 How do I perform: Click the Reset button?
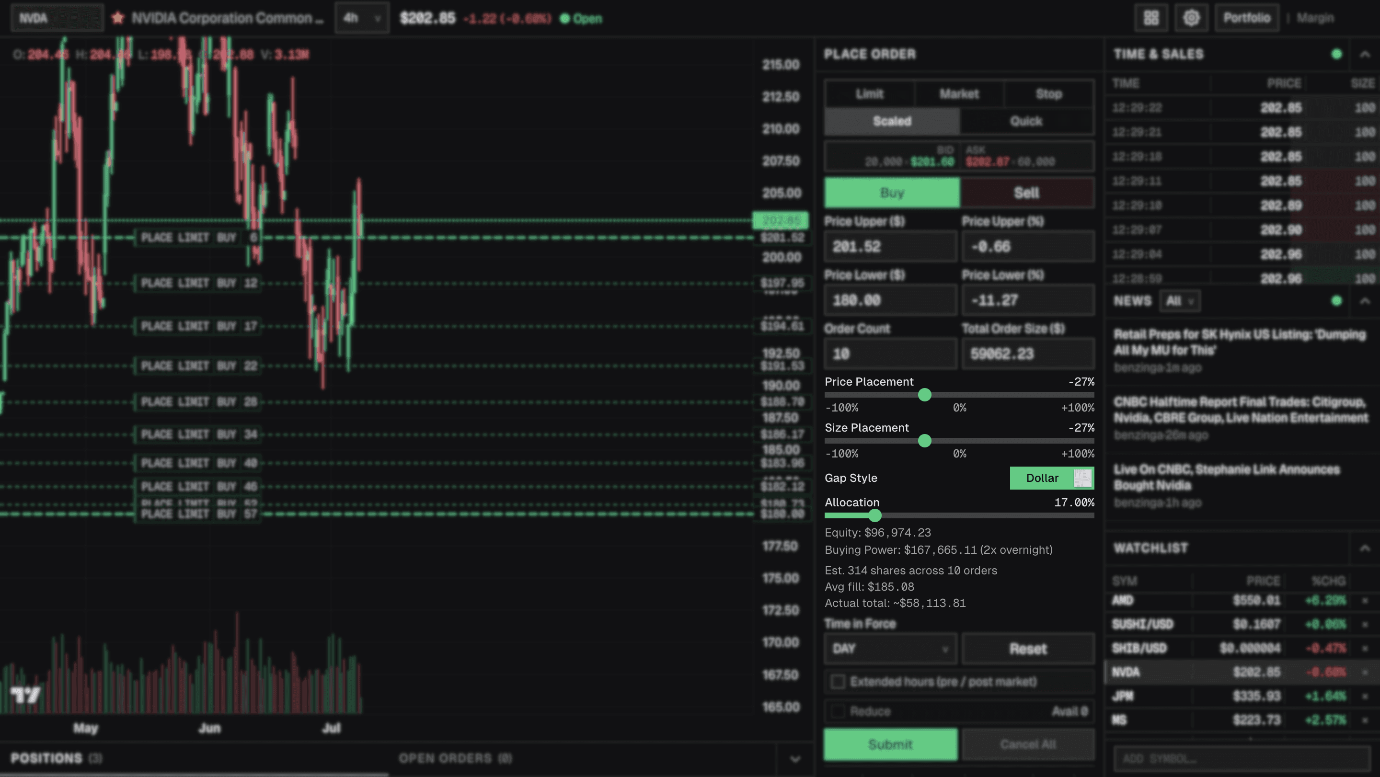[x=1028, y=649]
